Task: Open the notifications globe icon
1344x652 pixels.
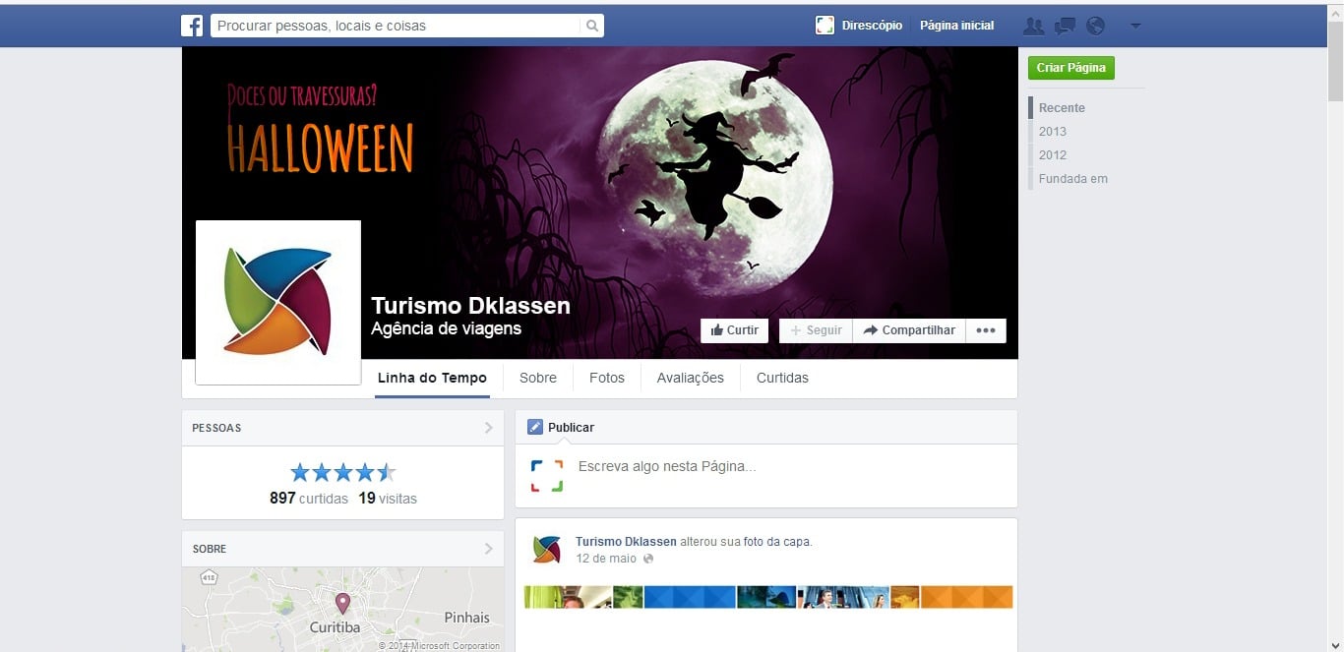Action: click(x=1095, y=27)
